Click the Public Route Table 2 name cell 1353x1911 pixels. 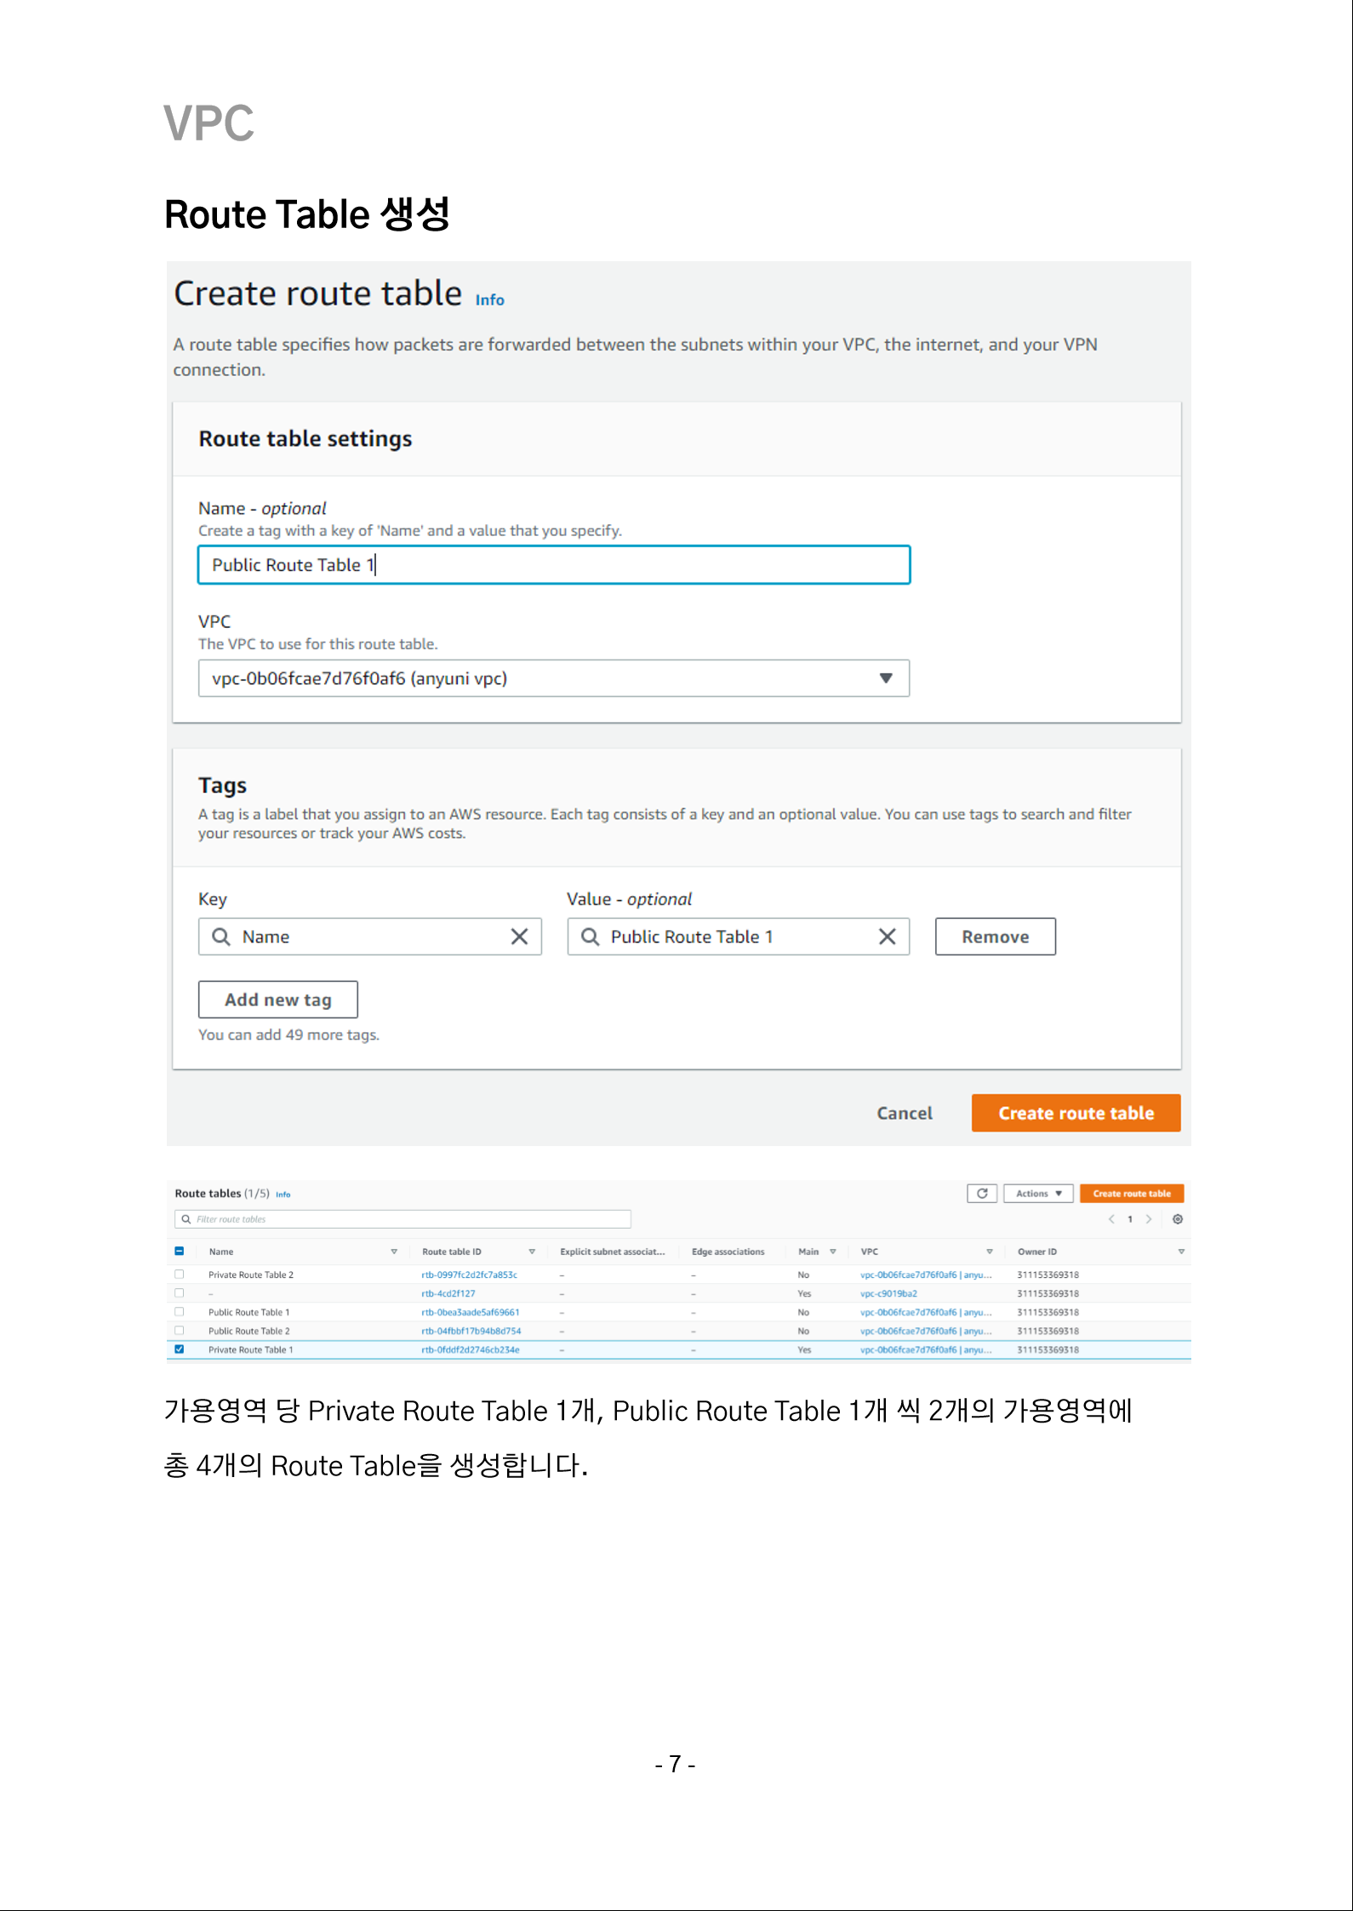point(248,1331)
